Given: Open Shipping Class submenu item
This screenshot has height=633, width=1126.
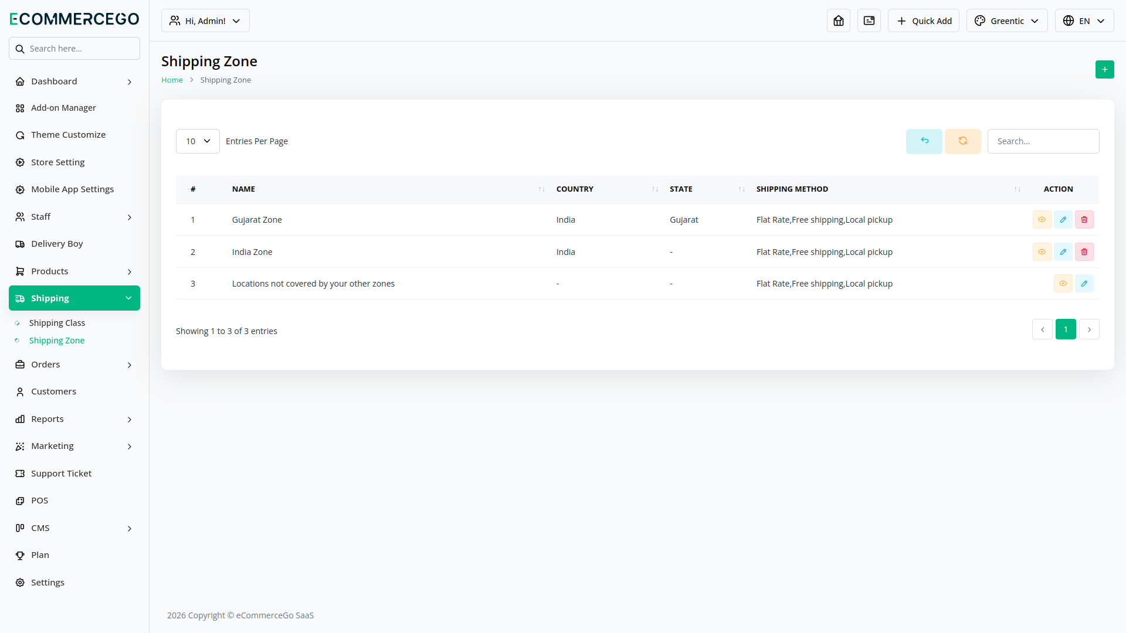Looking at the screenshot, I should 57,323.
